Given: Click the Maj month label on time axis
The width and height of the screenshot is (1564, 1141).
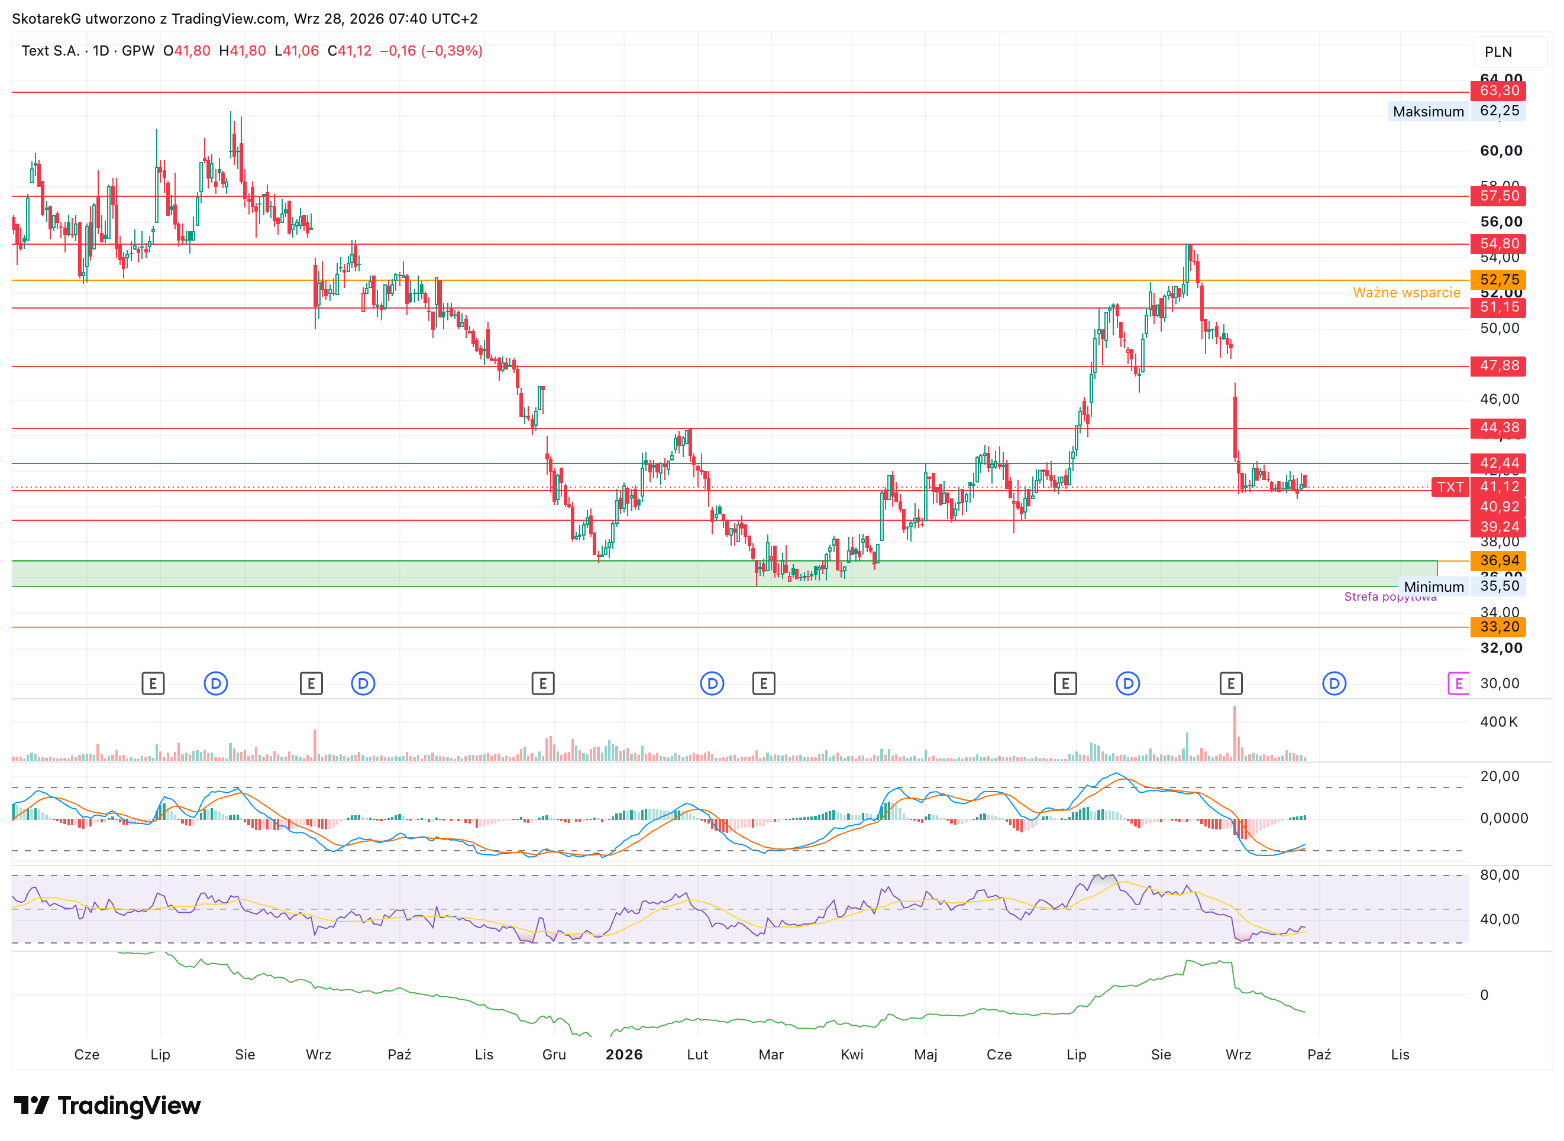Looking at the screenshot, I should pyautogui.click(x=925, y=1055).
